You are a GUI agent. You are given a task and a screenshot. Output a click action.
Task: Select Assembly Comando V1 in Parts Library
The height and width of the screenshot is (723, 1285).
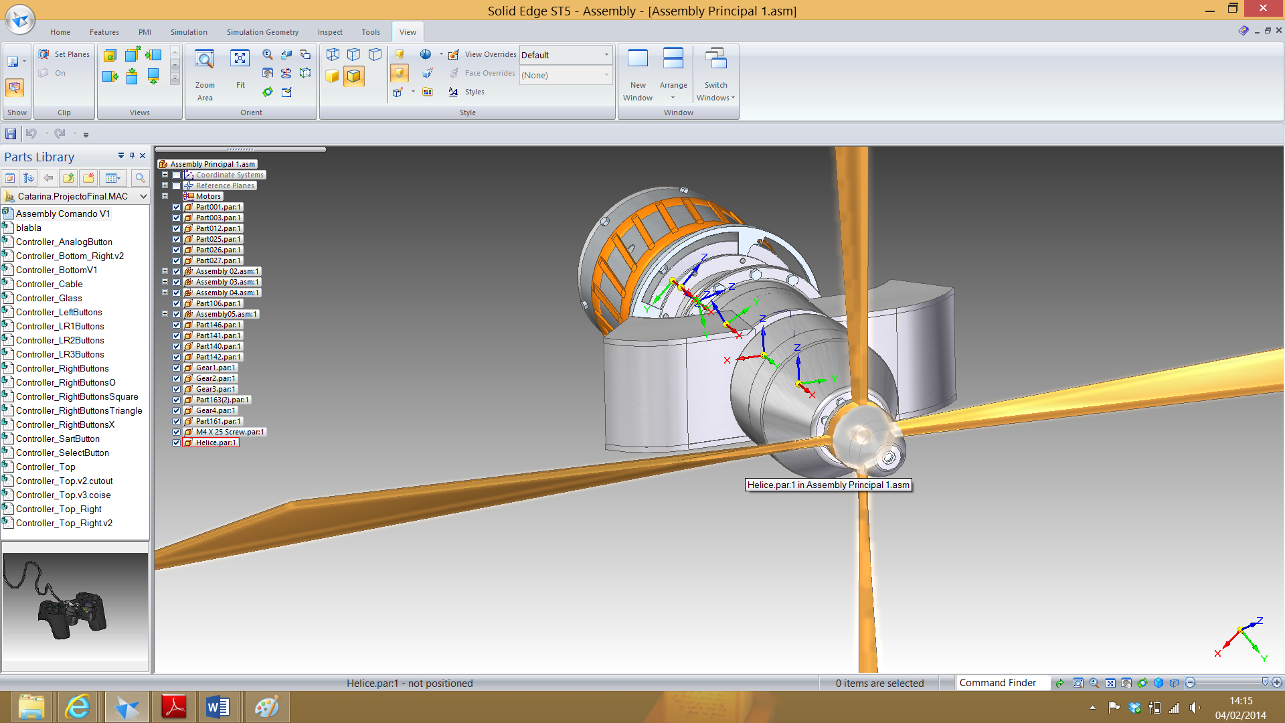click(x=63, y=214)
